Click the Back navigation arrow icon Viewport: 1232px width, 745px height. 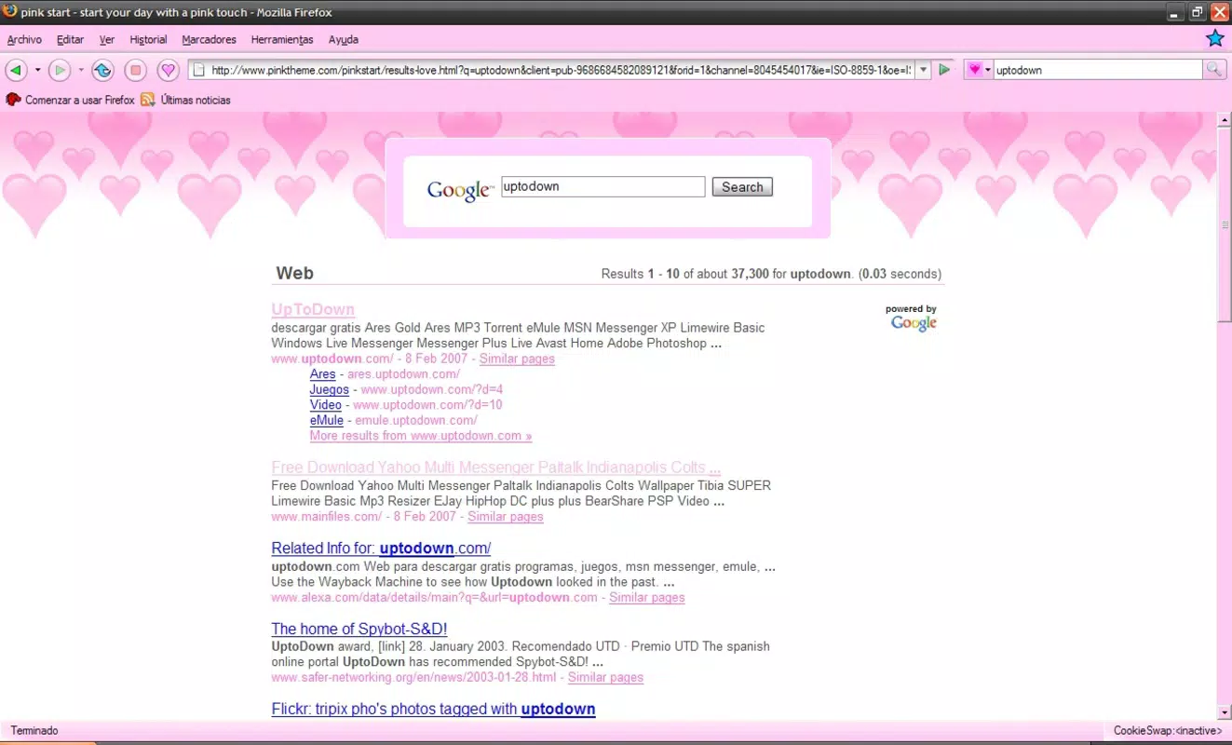tap(16, 70)
